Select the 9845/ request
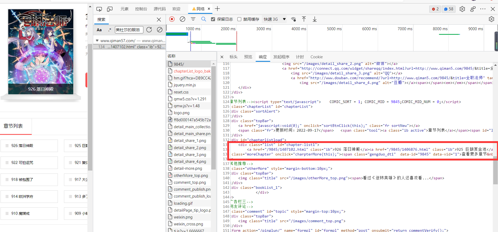498x232 pixels. (189, 64)
